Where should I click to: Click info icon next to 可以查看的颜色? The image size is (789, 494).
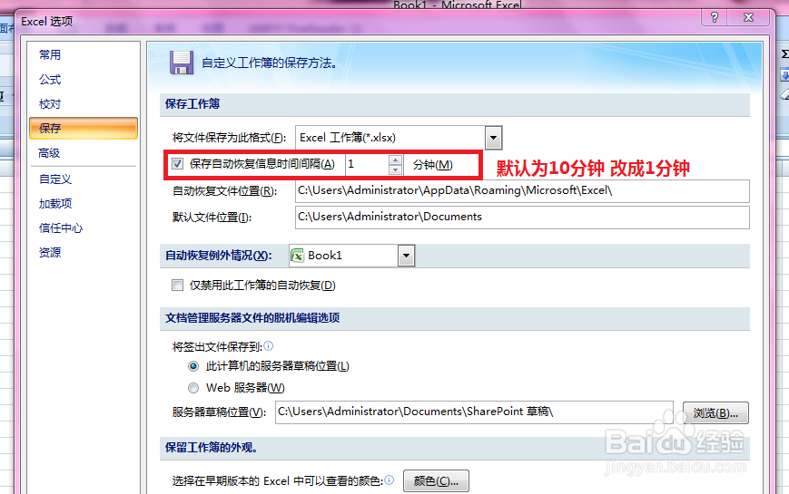[x=390, y=479]
